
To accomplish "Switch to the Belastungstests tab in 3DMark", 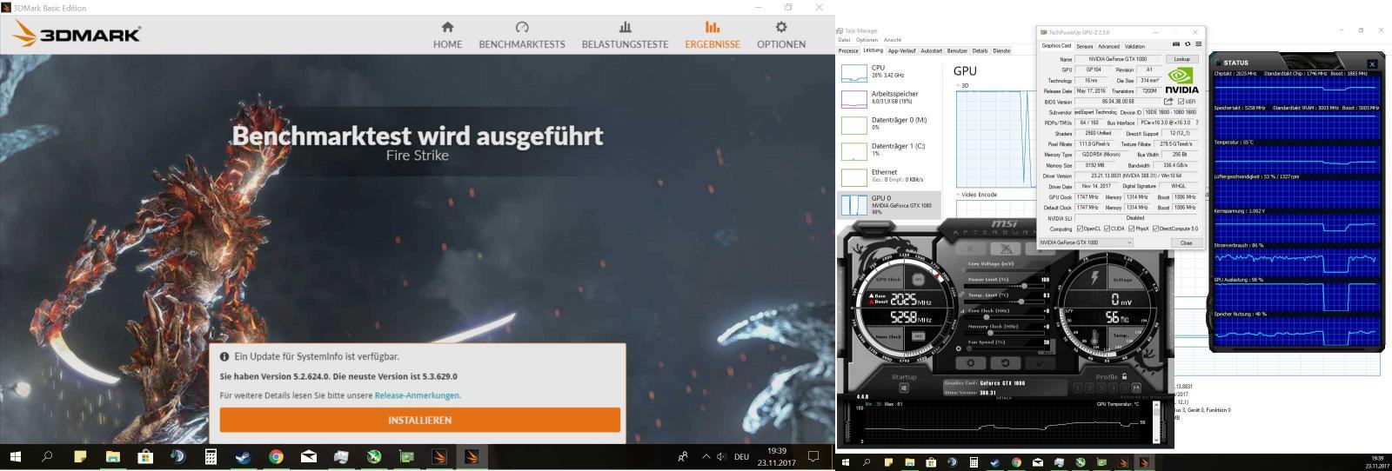I will [625, 35].
